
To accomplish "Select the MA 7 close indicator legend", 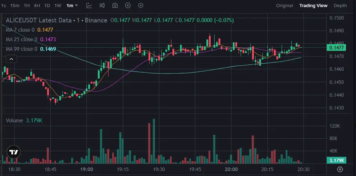I will tap(20, 30).
